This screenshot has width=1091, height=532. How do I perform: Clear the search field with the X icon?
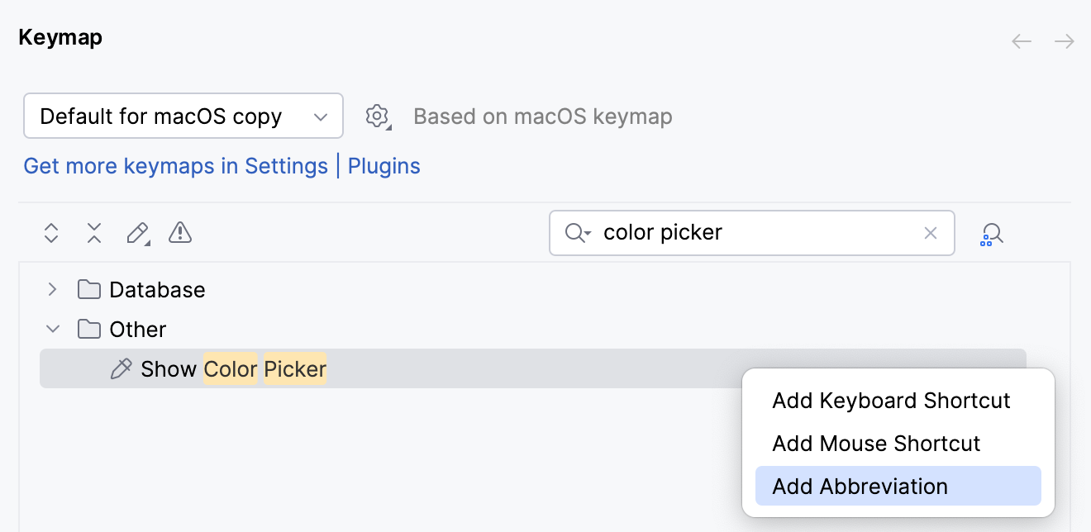click(x=931, y=233)
